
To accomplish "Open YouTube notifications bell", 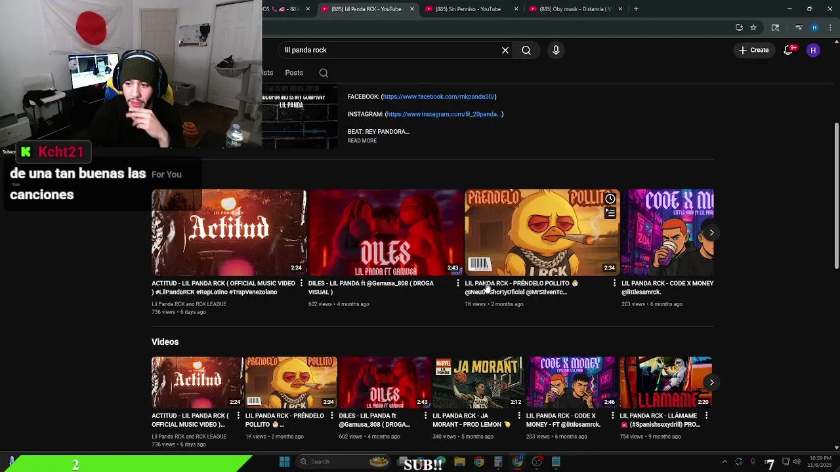I will point(789,50).
